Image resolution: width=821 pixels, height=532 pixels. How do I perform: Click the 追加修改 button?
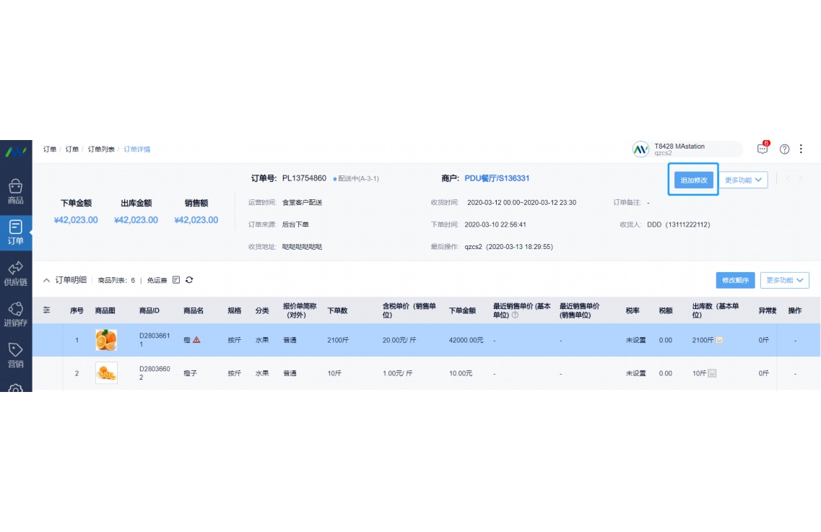[x=692, y=180]
